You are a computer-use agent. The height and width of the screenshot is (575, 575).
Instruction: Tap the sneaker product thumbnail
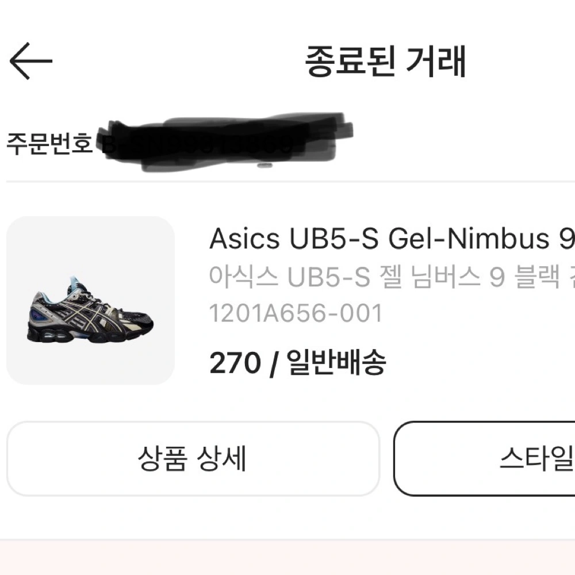point(90,300)
